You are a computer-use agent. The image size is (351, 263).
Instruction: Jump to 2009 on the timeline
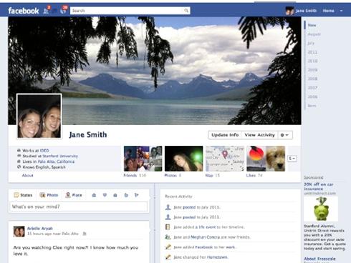pos(312,70)
